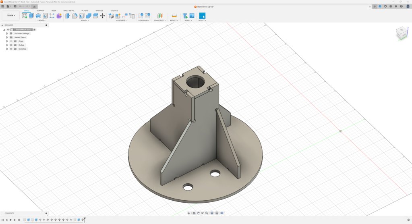Click the Insert image canvas icon

(192, 16)
